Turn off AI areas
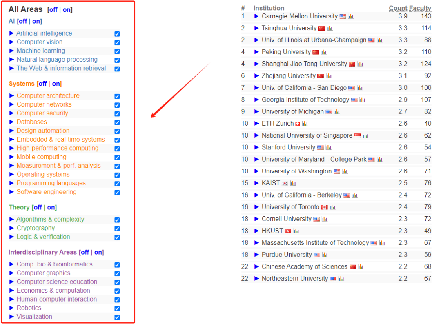 point(23,21)
